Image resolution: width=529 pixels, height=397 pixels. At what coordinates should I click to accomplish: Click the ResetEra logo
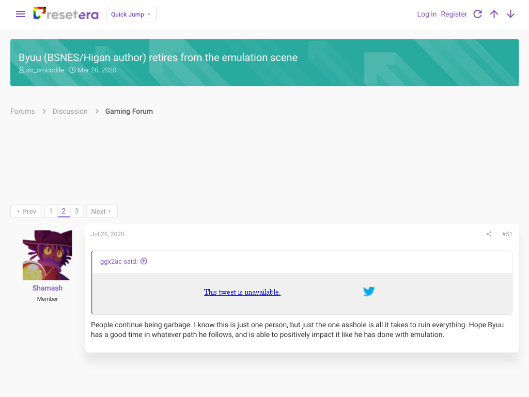66,14
